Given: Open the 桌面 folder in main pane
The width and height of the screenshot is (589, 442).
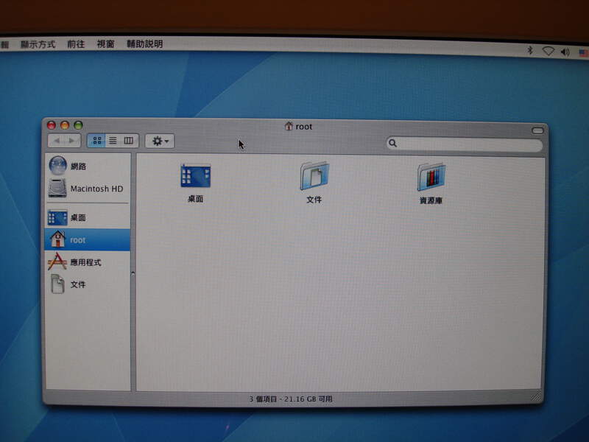Looking at the screenshot, I should coord(195,177).
